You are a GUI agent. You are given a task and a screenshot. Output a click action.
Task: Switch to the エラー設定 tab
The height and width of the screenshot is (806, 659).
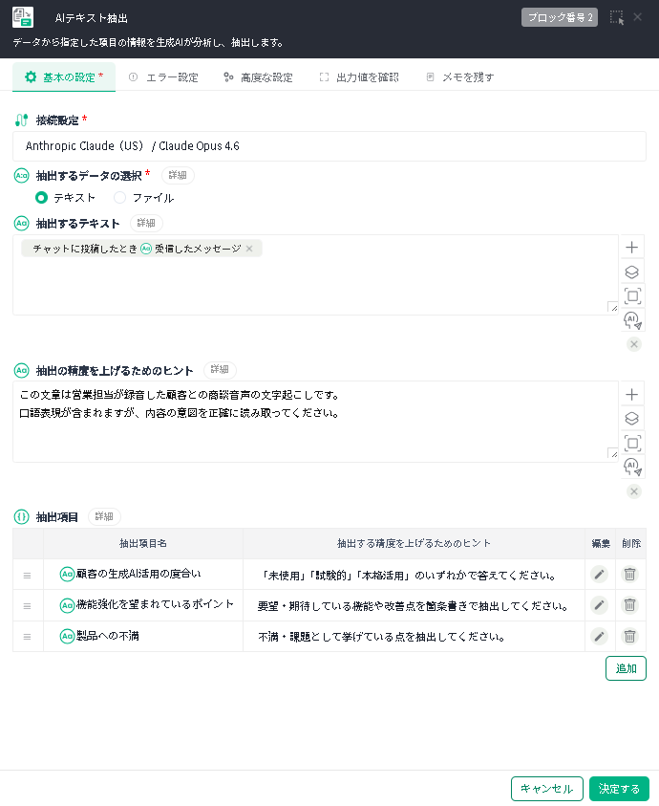pyautogui.click(x=163, y=77)
